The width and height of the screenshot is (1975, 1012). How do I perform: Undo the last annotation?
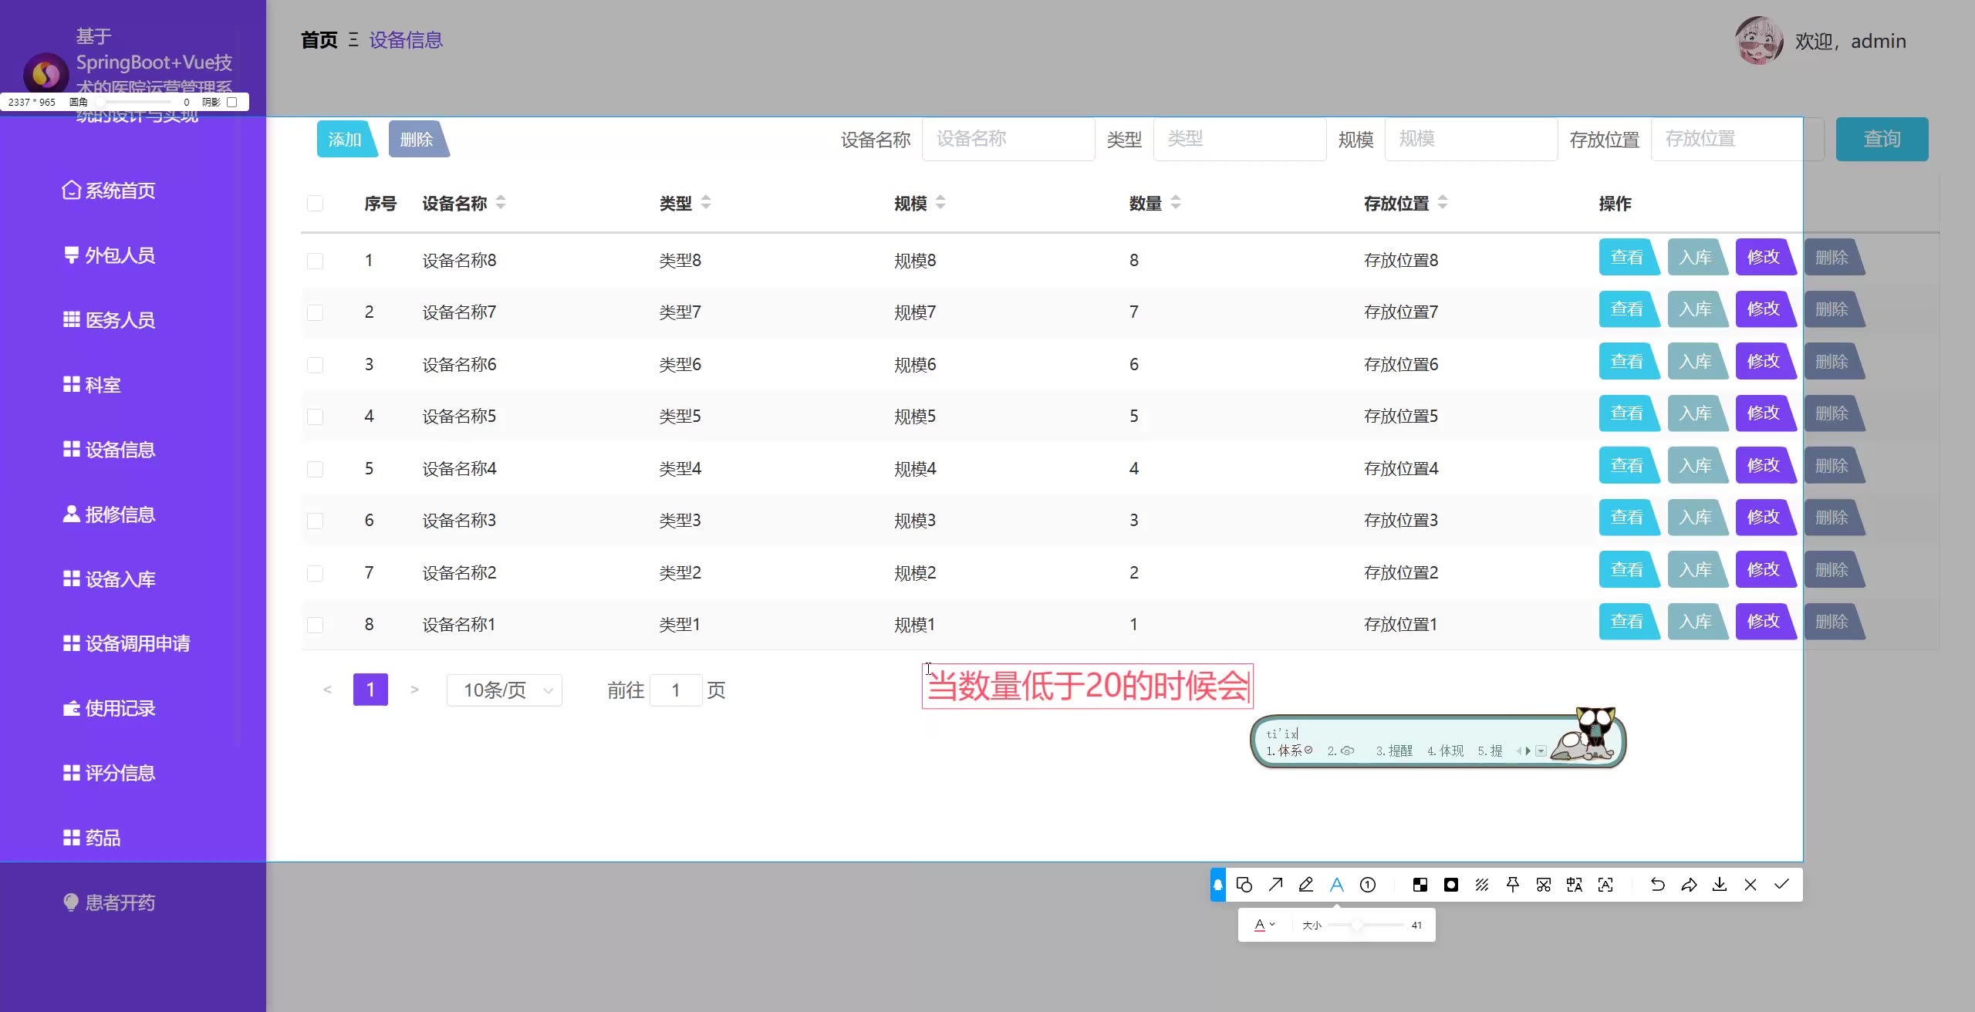point(1657,885)
